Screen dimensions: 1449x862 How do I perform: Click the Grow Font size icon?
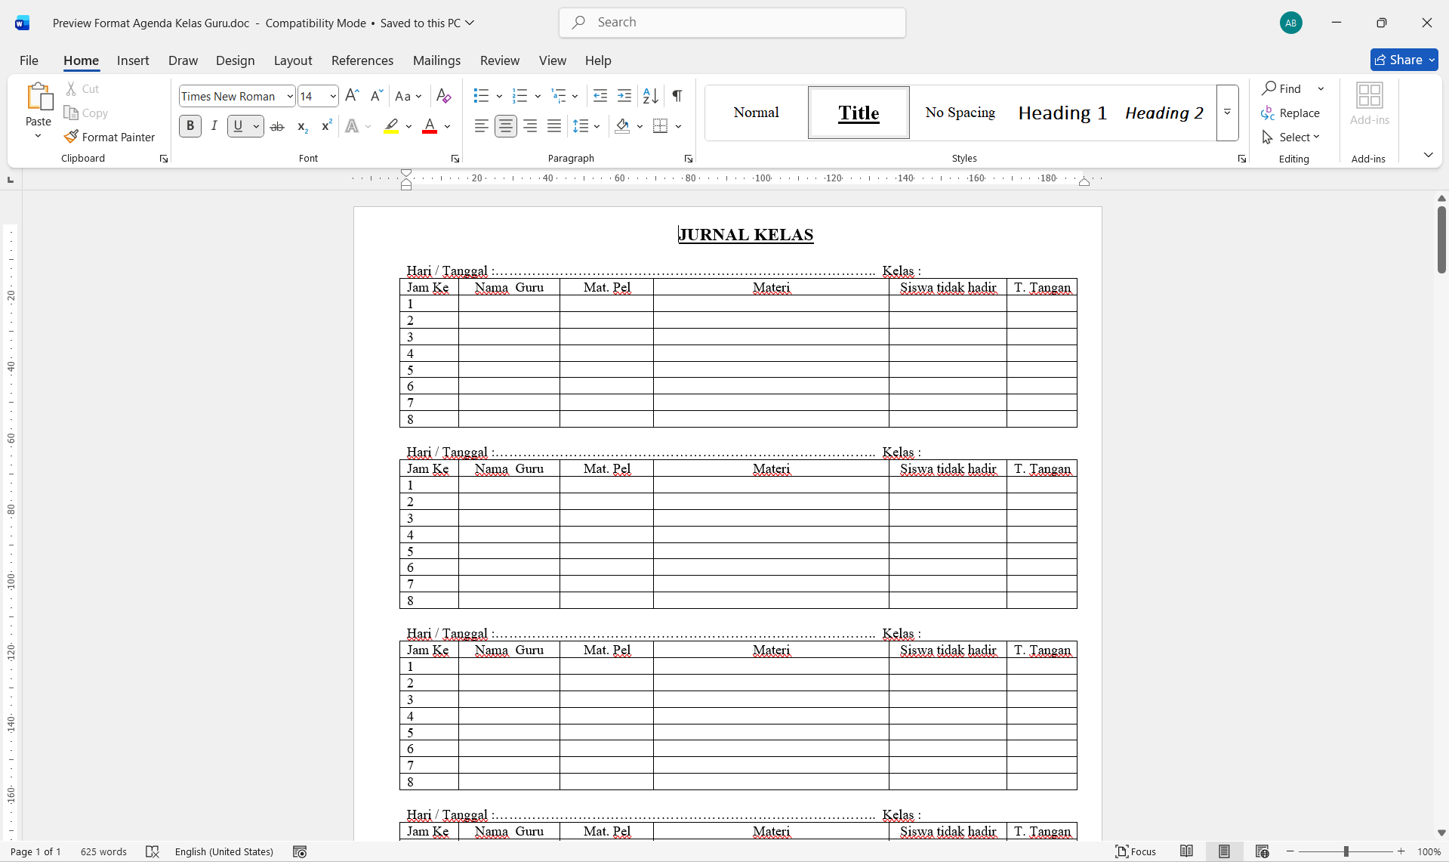click(x=352, y=96)
